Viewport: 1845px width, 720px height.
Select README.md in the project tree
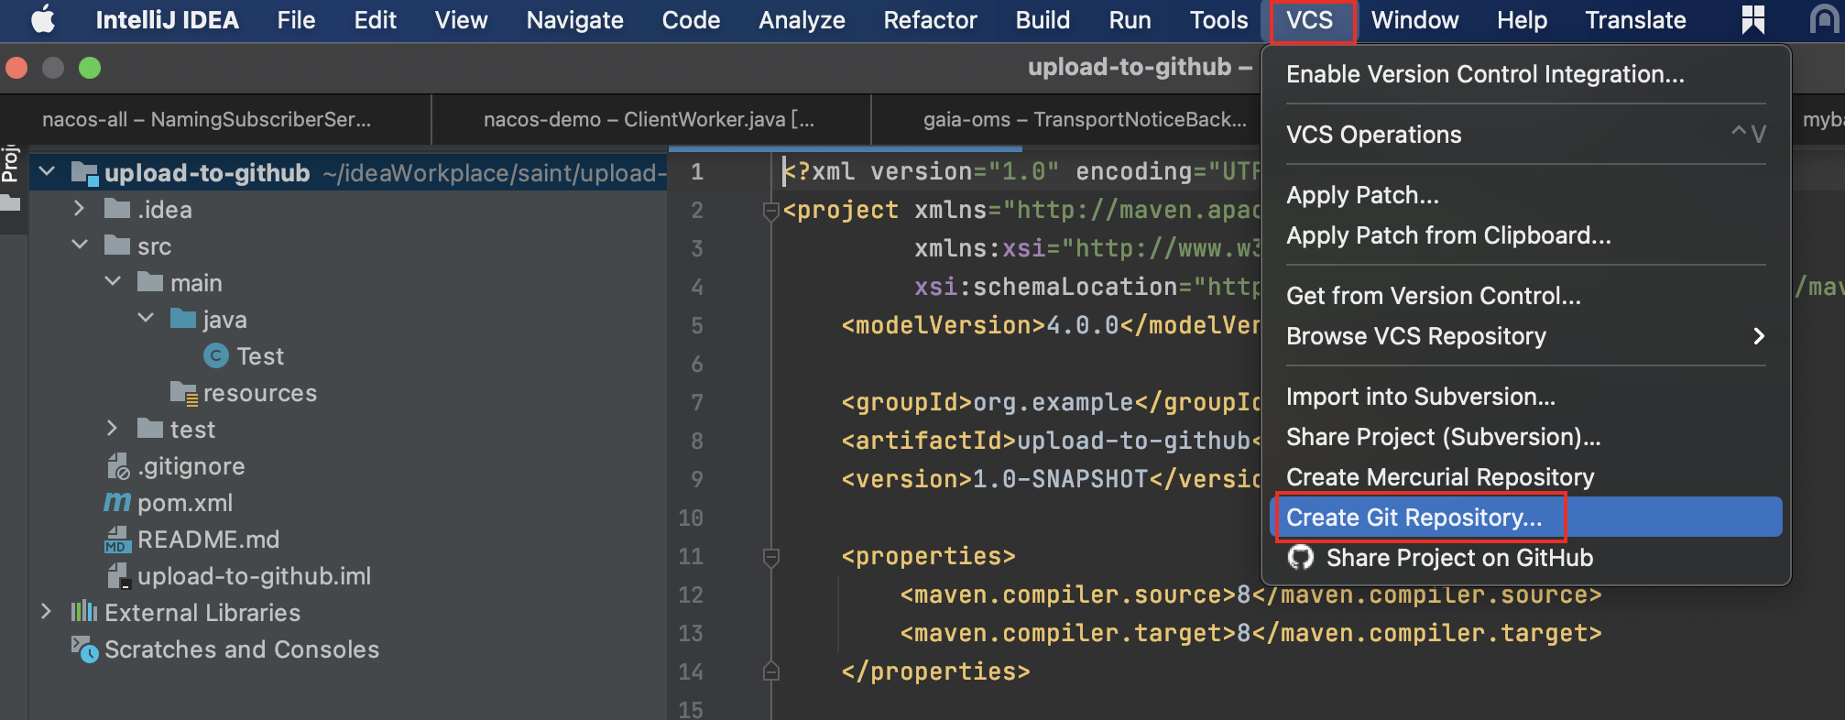click(208, 540)
